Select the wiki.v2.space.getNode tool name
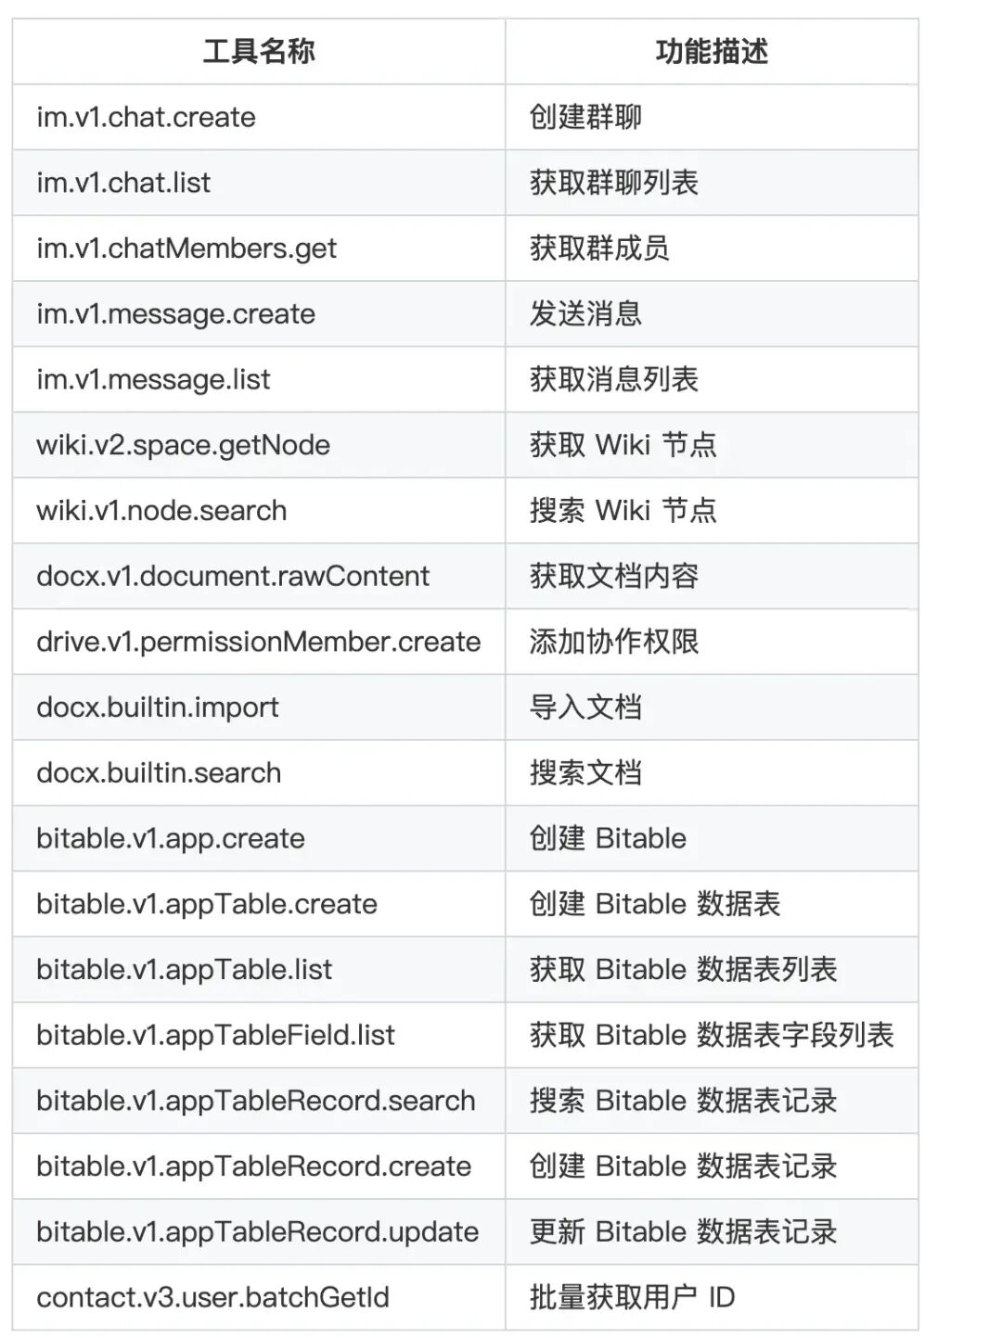The image size is (1002, 1338). [x=183, y=445]
